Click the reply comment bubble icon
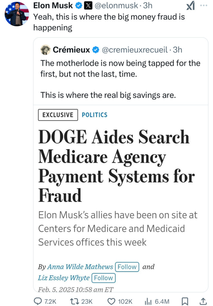The width and height of the screenshot is (213, 306). (x=38, y=301)
